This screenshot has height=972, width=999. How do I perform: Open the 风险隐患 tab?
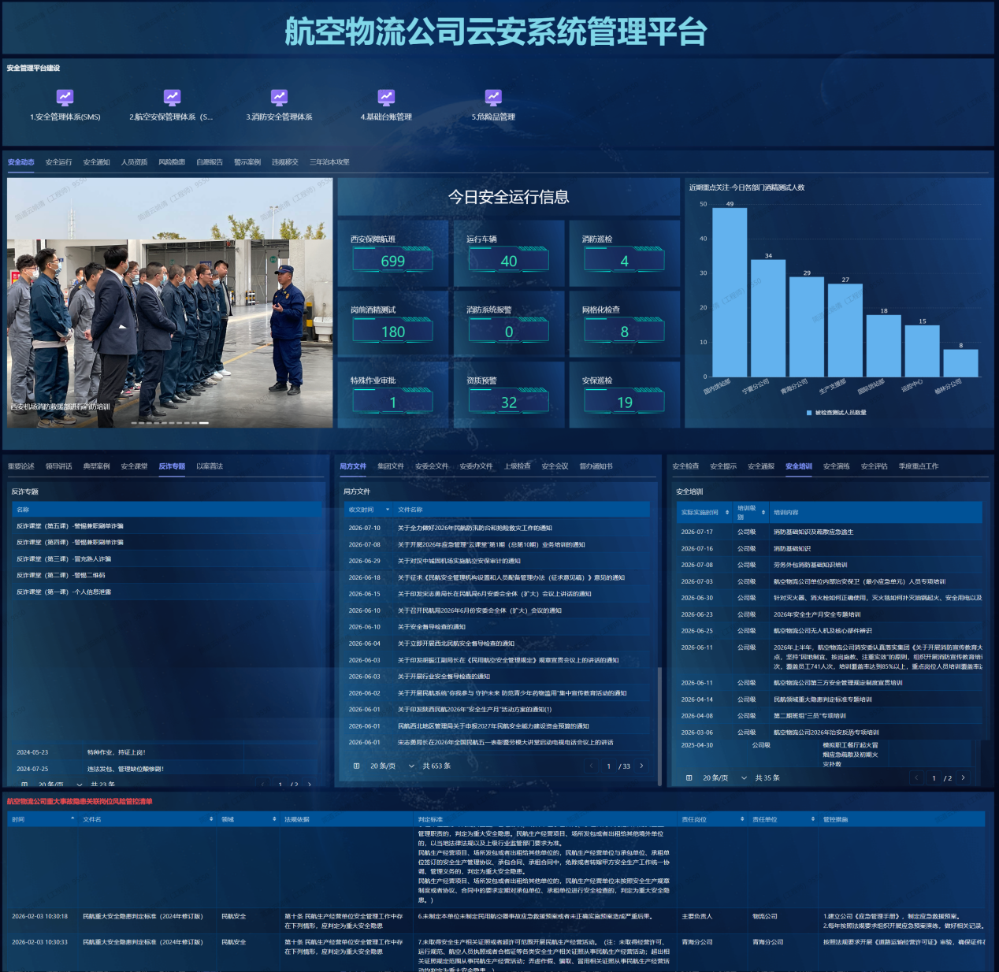[172, 162]
